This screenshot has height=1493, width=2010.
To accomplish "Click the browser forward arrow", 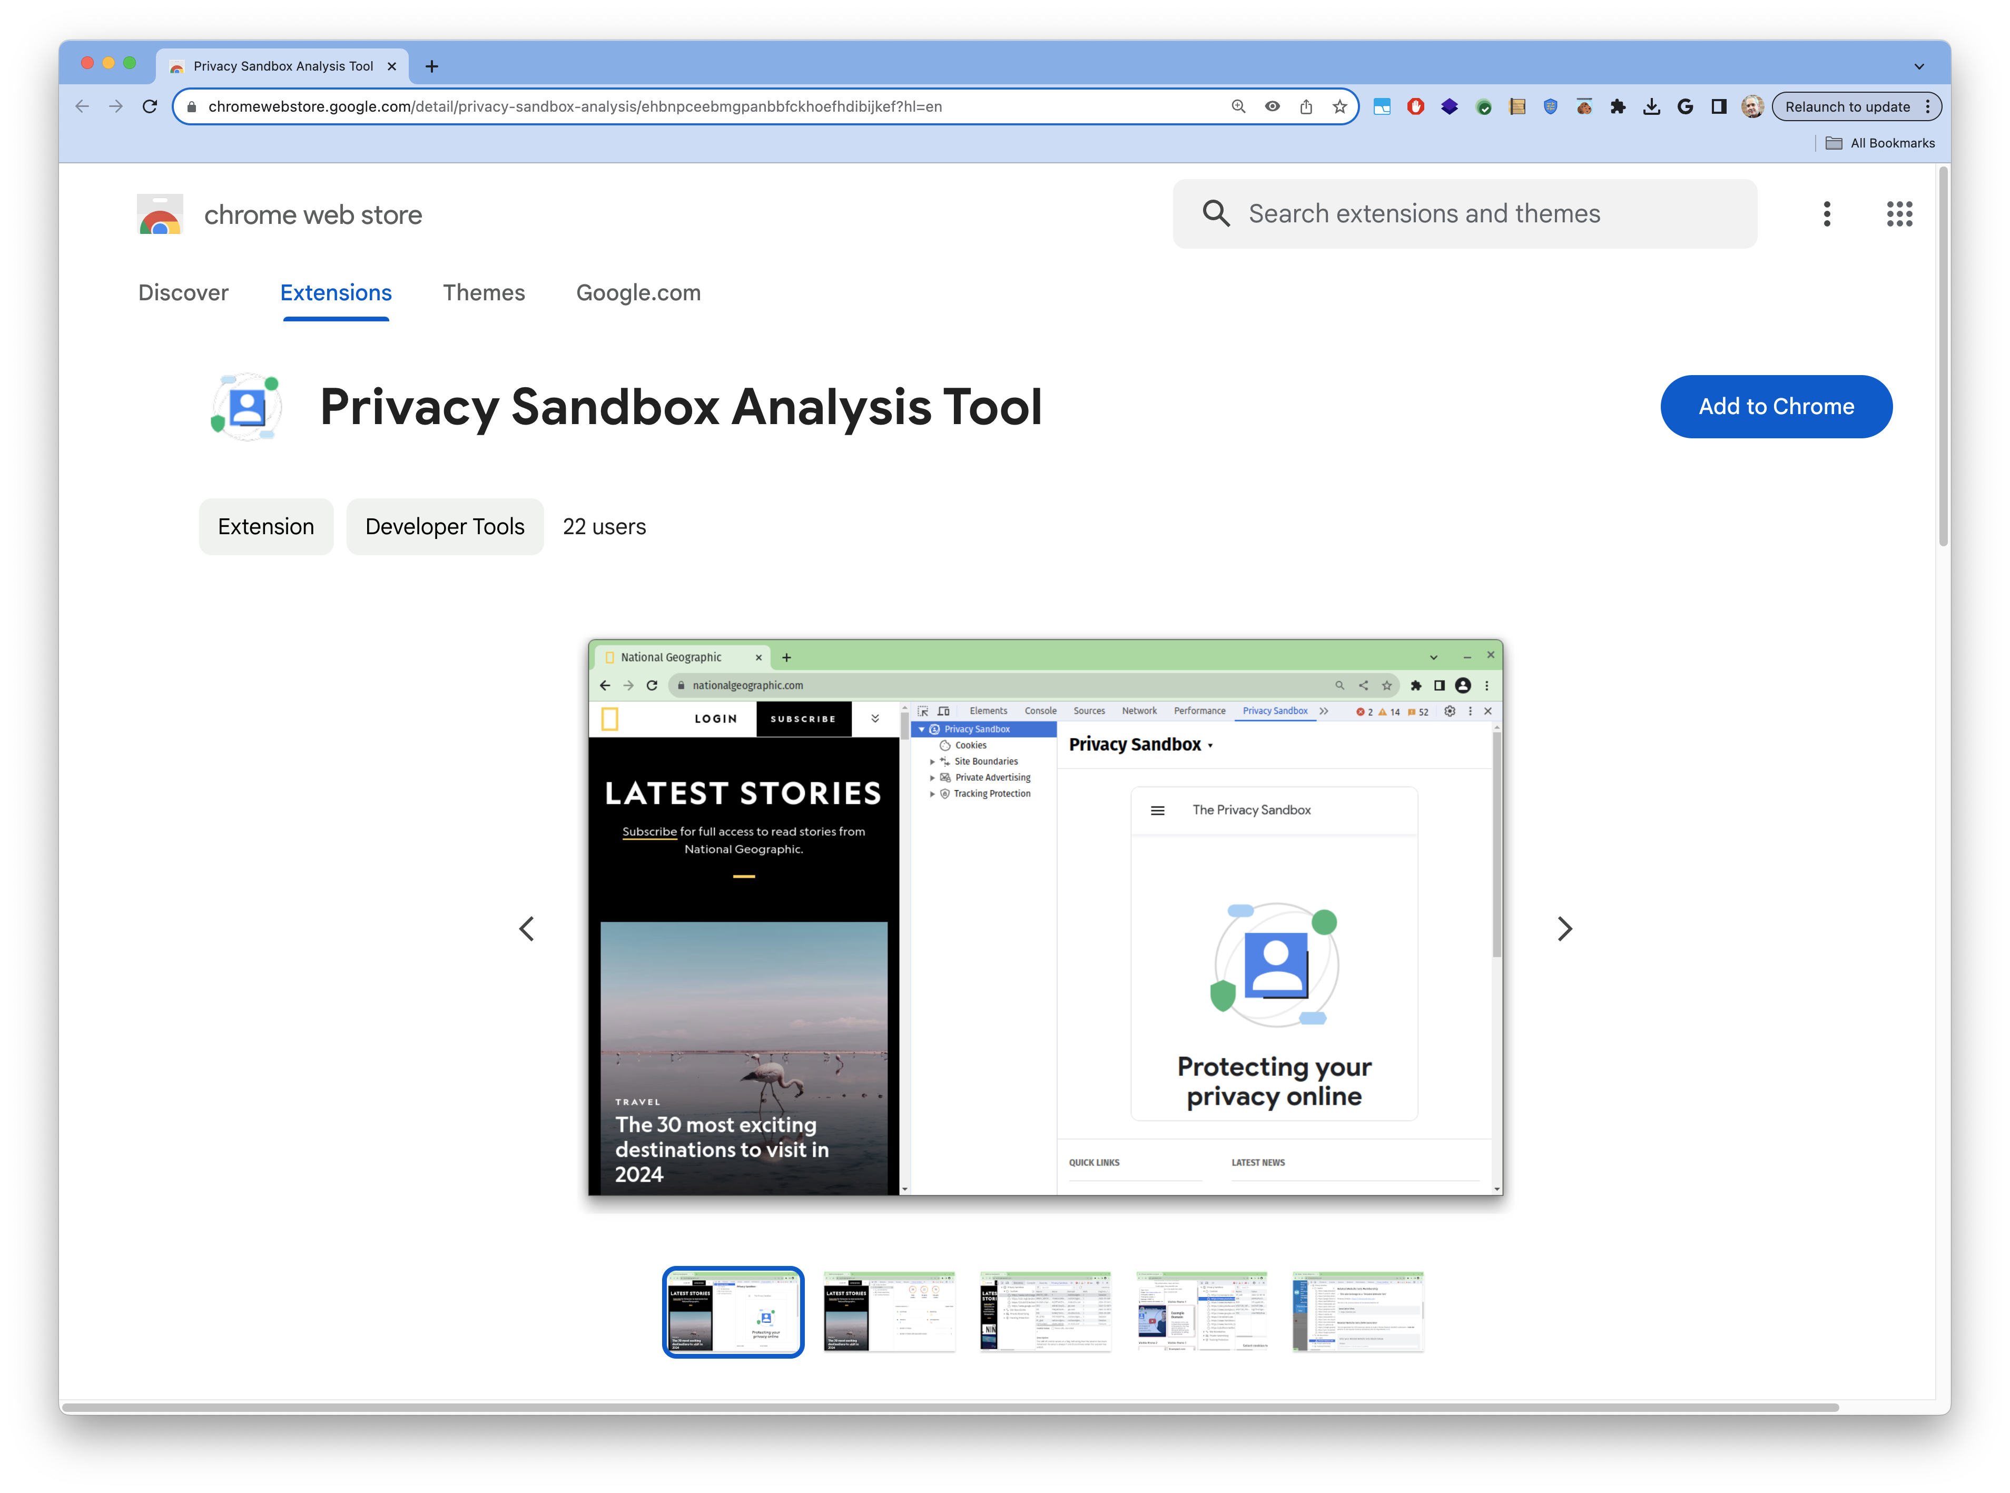I will click(x=116, y=106).
